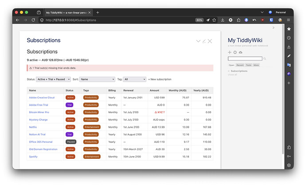Open browser downloads from the toolbar

click(223, 20)
